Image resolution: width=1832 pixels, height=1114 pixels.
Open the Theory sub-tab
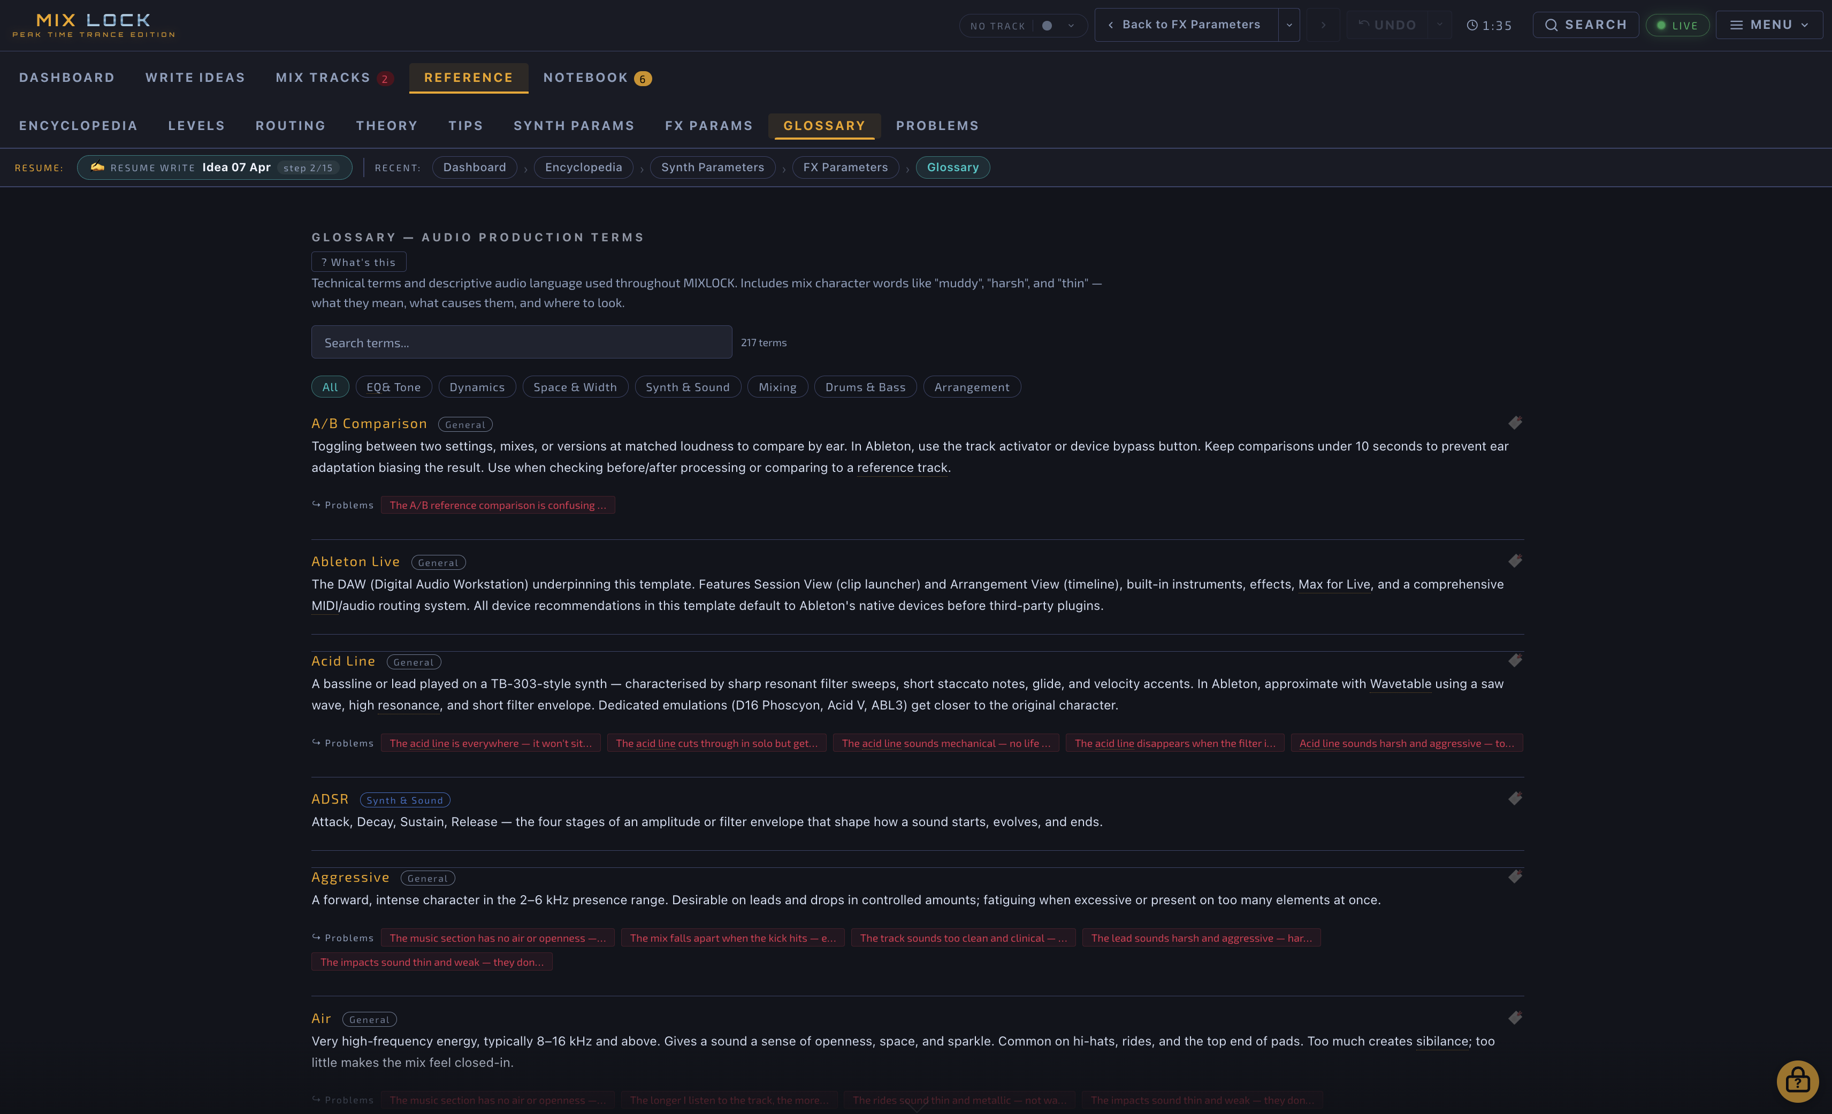coord(387,126)
